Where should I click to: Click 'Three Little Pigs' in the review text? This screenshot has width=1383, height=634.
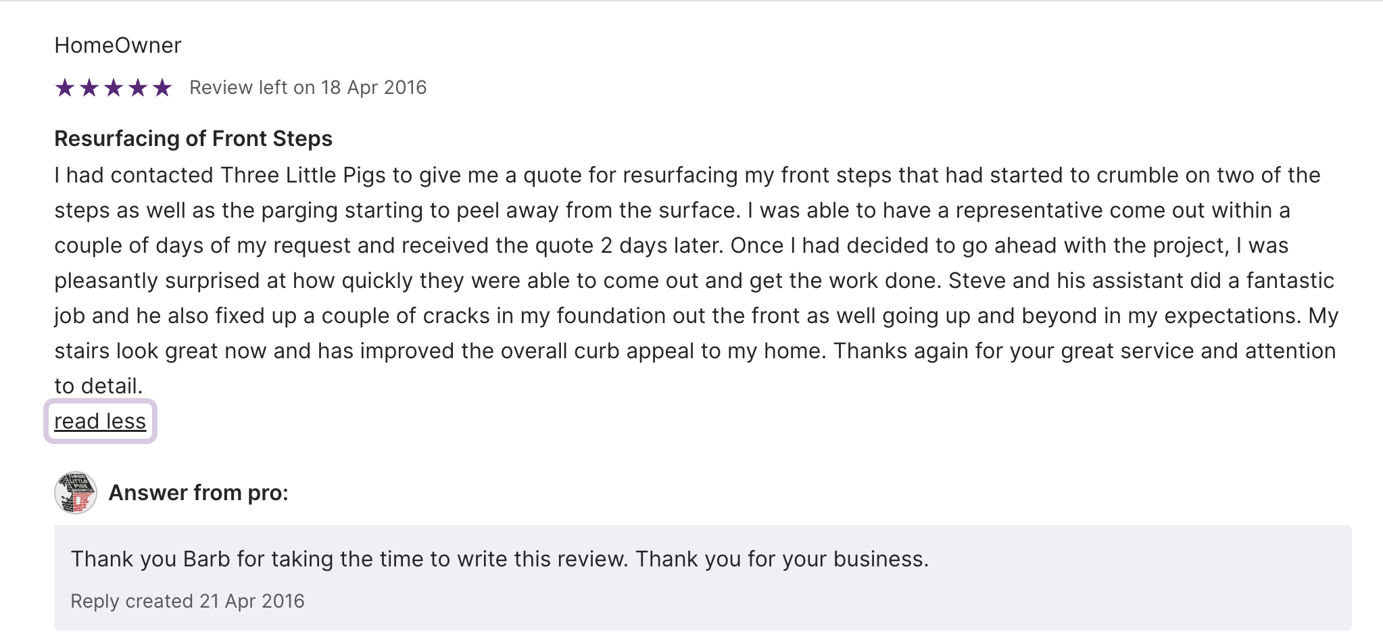coord(303,175)
